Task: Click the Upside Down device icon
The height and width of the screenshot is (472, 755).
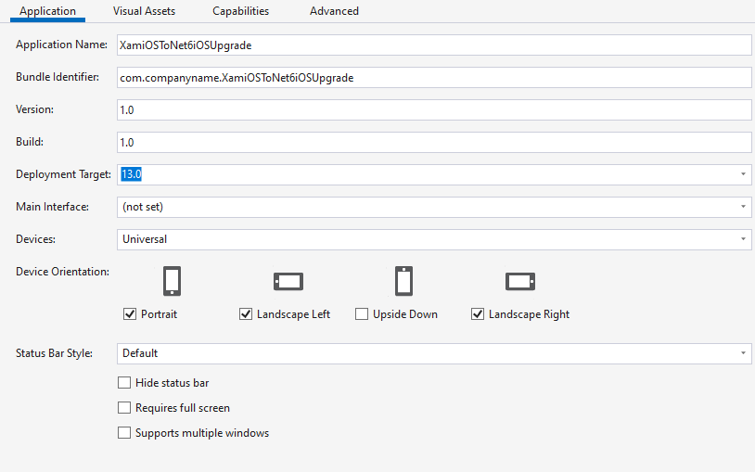Action: 404,281
